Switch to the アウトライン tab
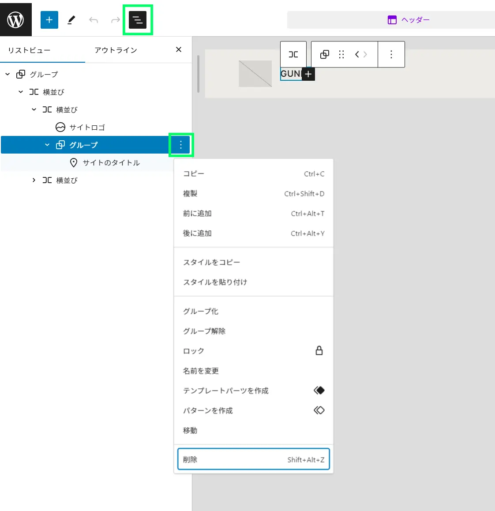This screenshot has height=511, width=495. click(116, 50)
